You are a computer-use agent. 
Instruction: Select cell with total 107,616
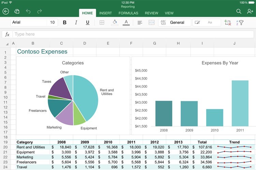[202, 147]
